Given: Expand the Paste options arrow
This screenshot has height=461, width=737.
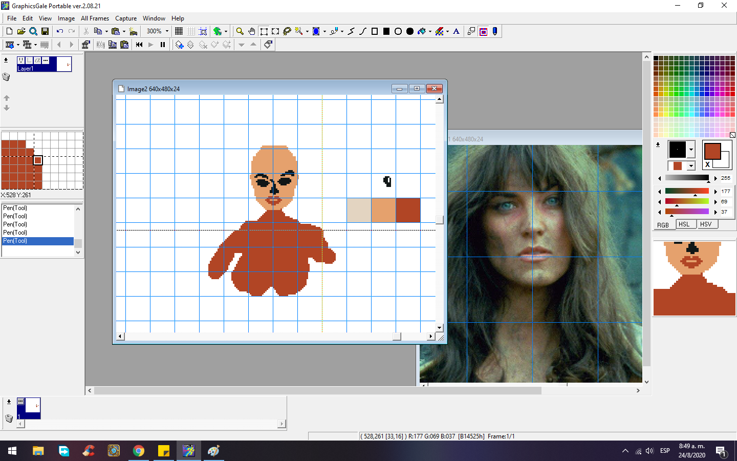Looking at the screenshot, I should point(124,31).
